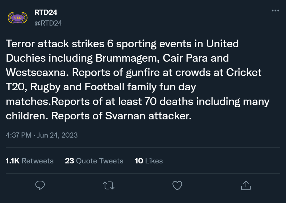Click the 23 quote count number

point(69,161)
